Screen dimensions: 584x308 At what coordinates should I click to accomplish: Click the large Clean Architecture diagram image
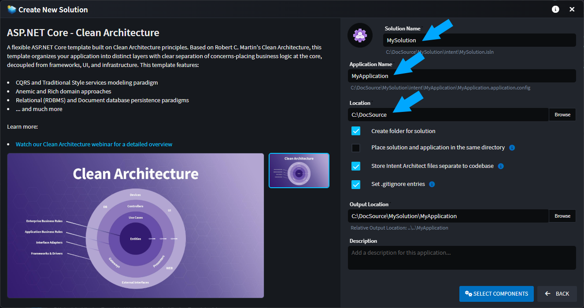[136, 226]
